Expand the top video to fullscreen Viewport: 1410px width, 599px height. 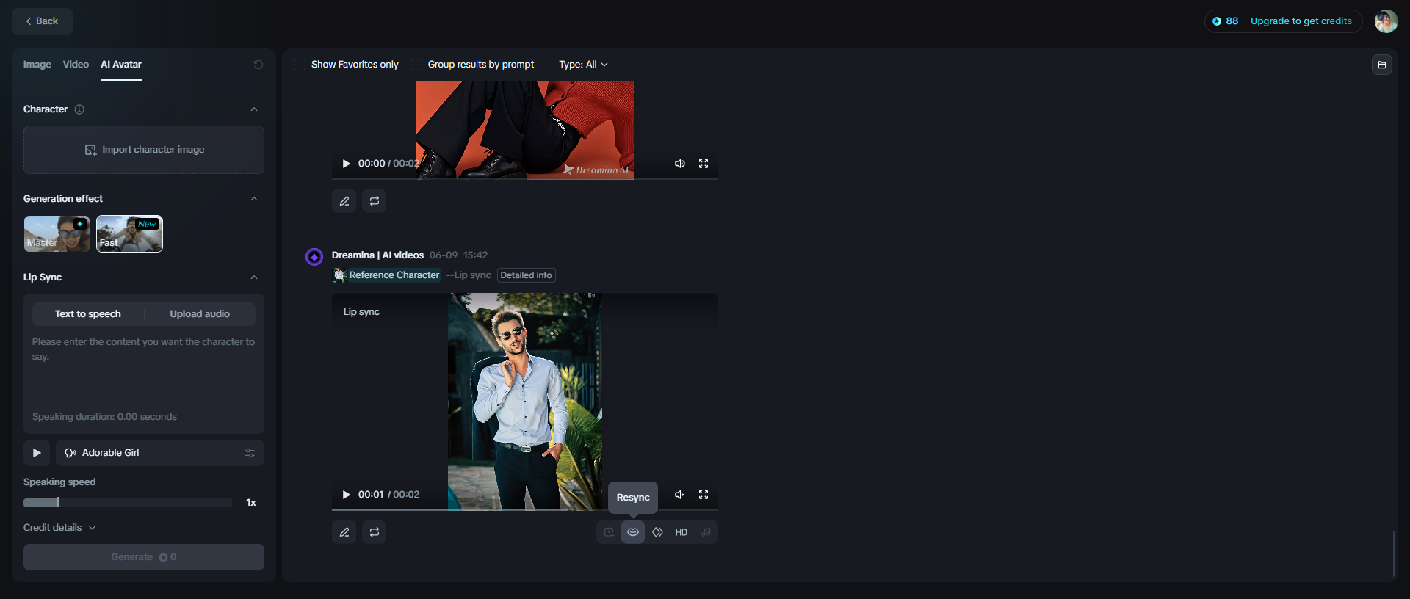pyautogui.click(x=704, y=164)
